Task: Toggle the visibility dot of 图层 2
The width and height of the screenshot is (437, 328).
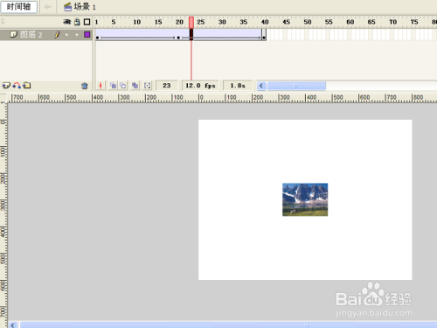Action: [66, 35]
